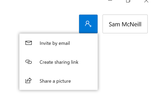Close the window with the X
Screen dimensions: 153x97
[x=146, y=1]
